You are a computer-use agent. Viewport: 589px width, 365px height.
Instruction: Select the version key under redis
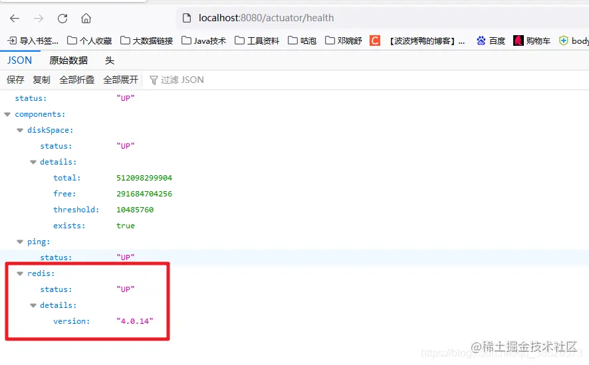click(71, 321)
